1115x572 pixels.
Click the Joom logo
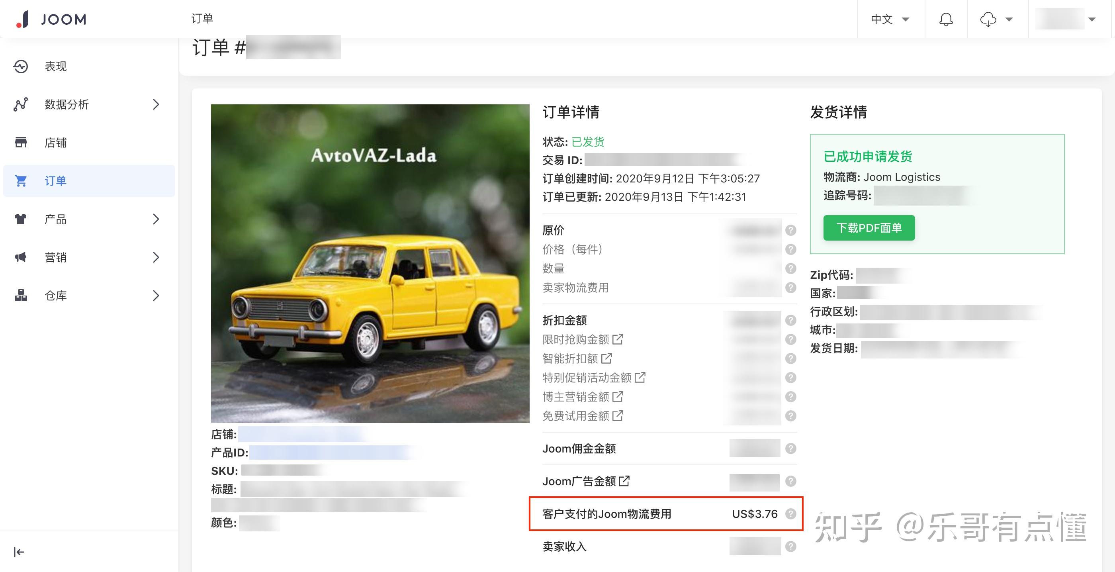point(49,19)
